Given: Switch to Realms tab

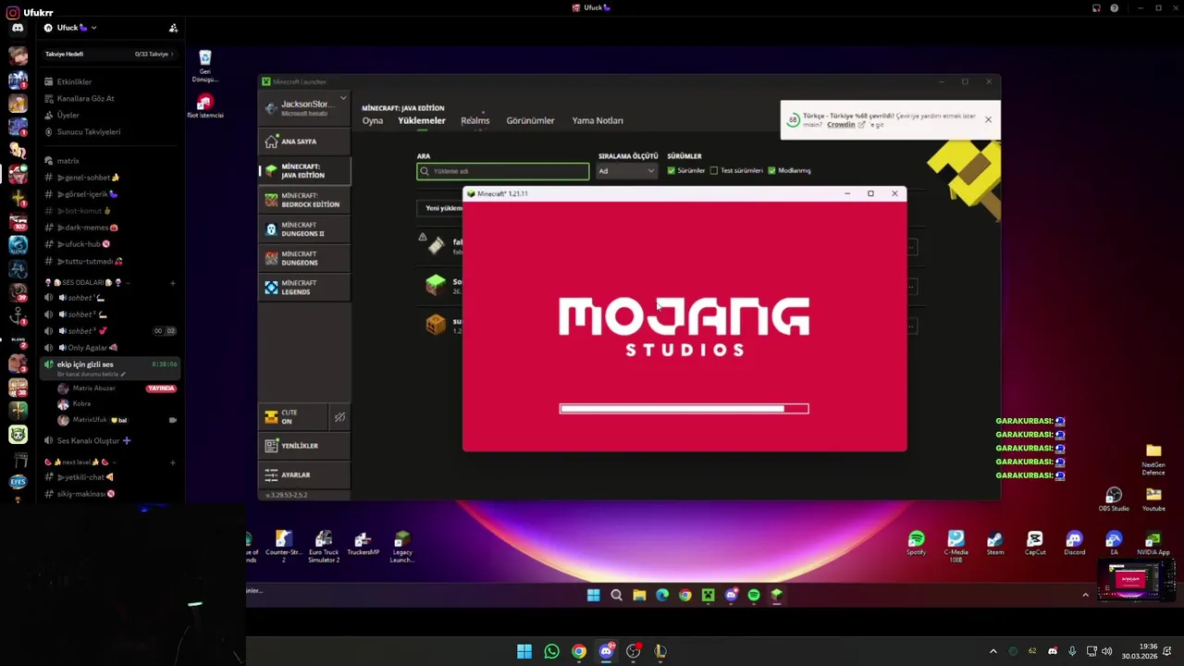Looking at the screenshot, I should 475,121.
